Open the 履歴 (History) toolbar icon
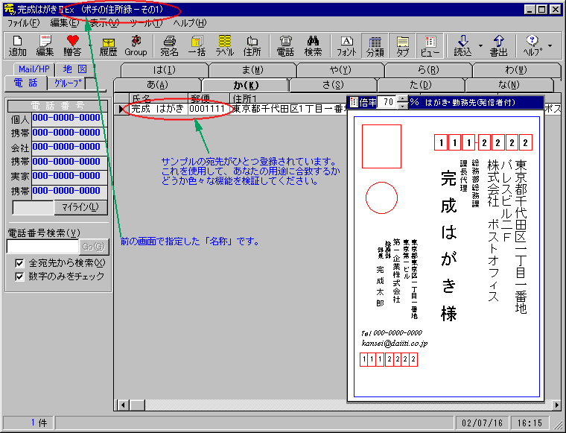Screen dimensions: 566x433 point(108,45)
